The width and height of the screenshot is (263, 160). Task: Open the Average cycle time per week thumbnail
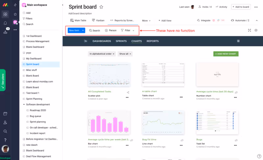pos(109,123)
